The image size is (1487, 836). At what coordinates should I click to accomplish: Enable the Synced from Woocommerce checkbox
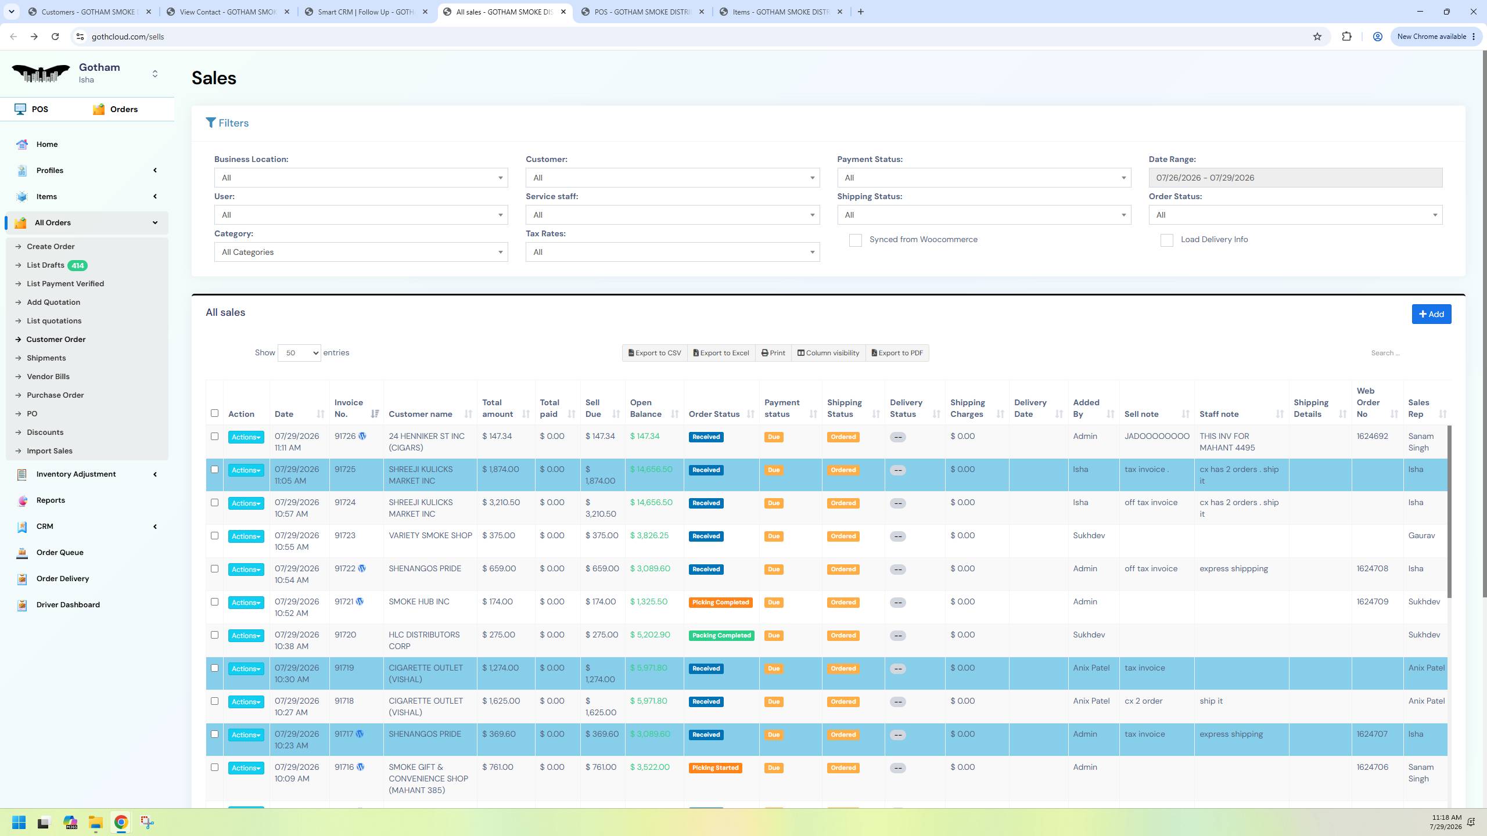point(855,240)
